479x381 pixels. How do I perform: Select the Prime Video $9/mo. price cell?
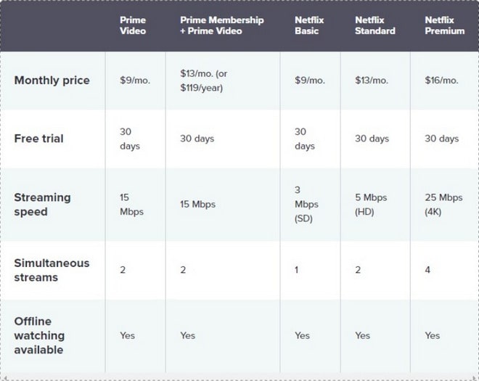pyautogui.click(x=135, y=80)
